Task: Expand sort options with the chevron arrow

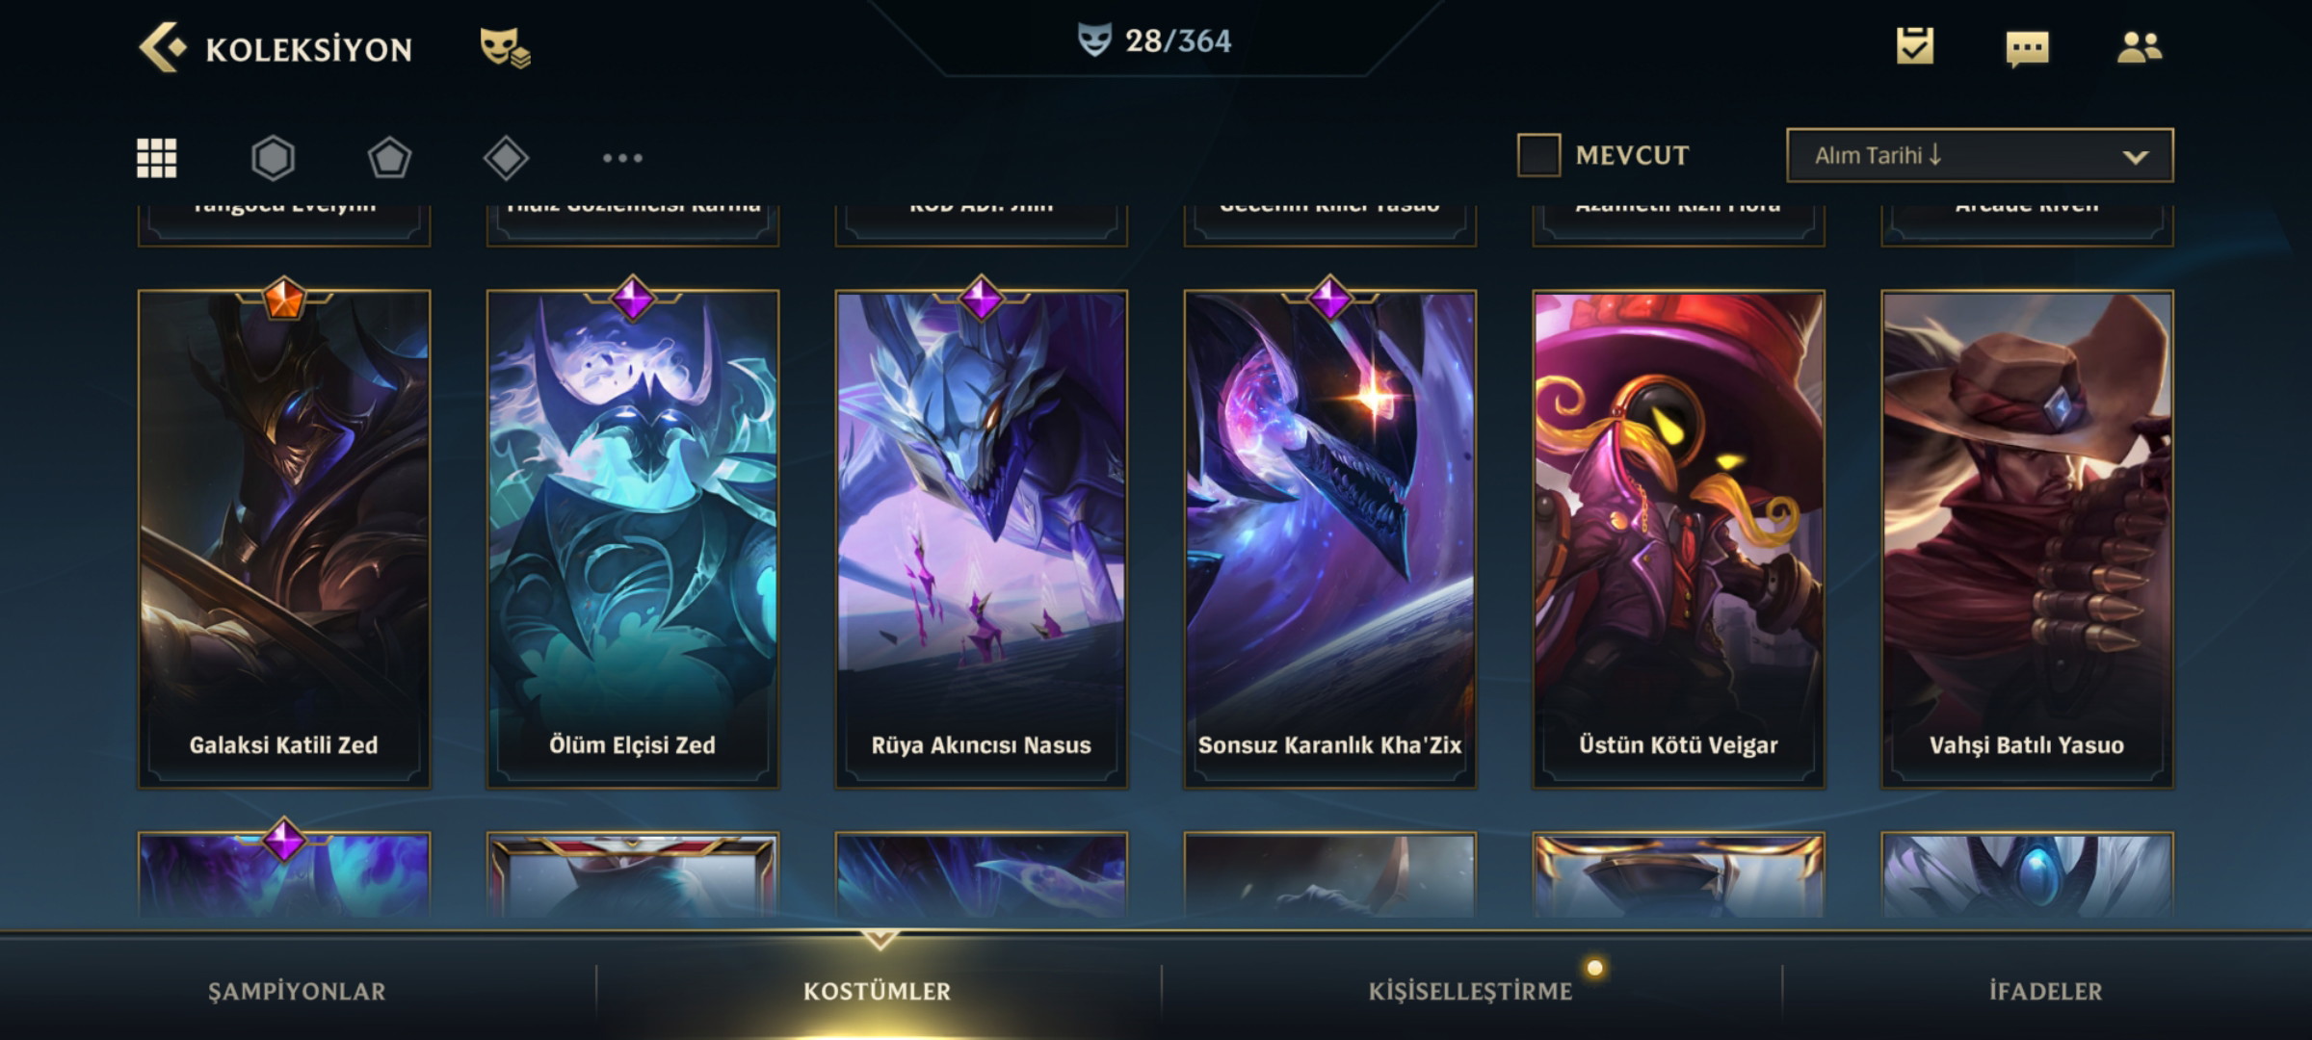Action: pos(2136,157)
